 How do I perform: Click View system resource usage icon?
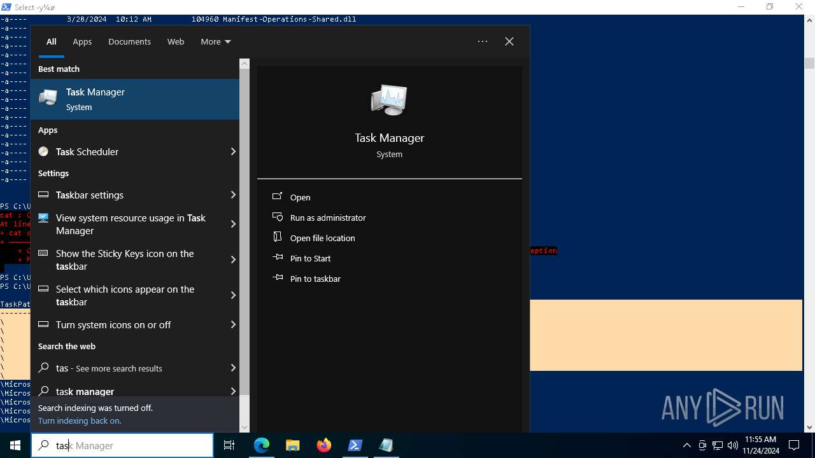(43, 218)
